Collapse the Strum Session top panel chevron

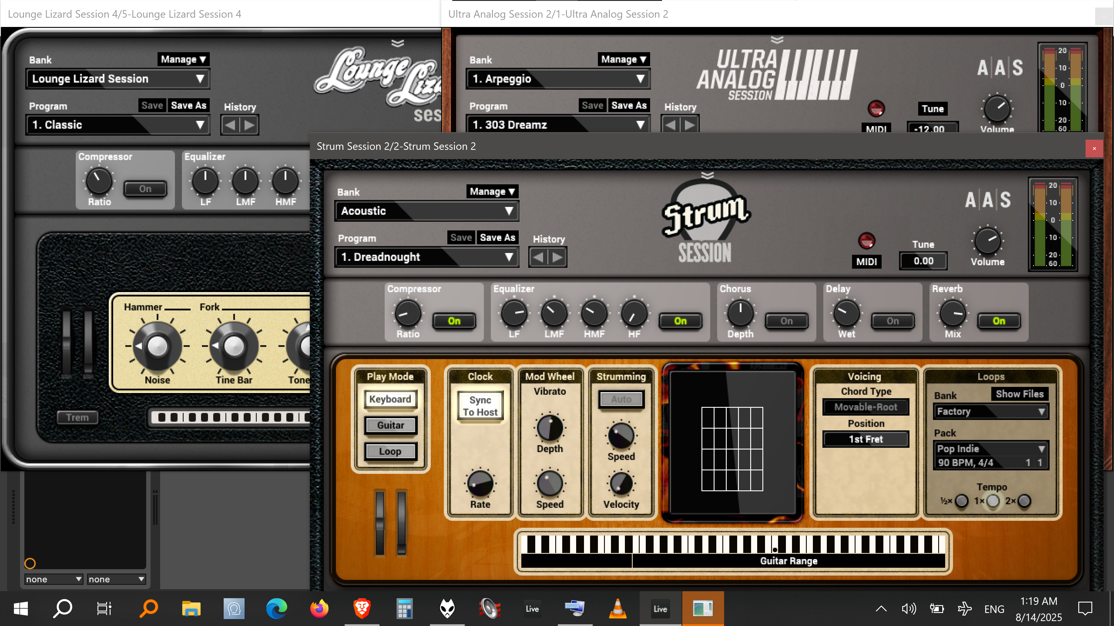pos(708,175)
